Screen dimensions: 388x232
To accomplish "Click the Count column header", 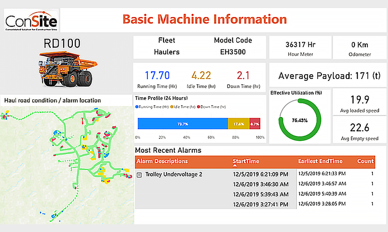I will click(365, 161).
